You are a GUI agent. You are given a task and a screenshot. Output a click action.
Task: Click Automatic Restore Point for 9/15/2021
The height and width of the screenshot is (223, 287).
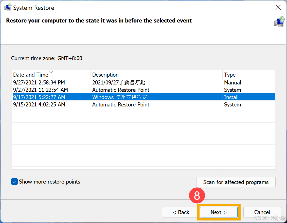(121, 105)
